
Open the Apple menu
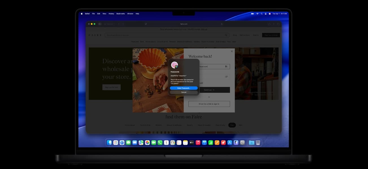[82, 14]
